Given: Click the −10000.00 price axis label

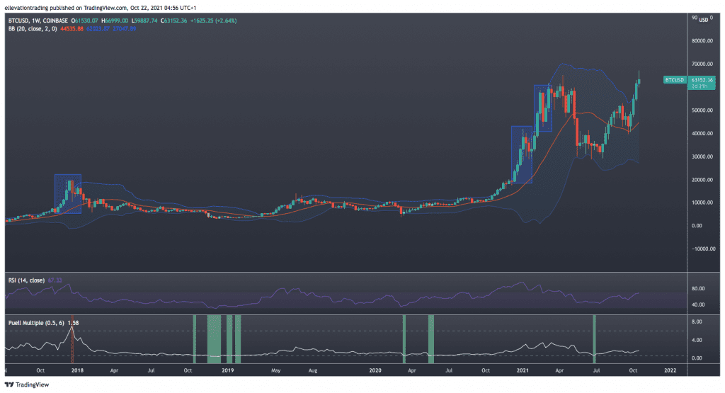Looking at the screenshot, I should pyautogui.click(x=703, y=249).
